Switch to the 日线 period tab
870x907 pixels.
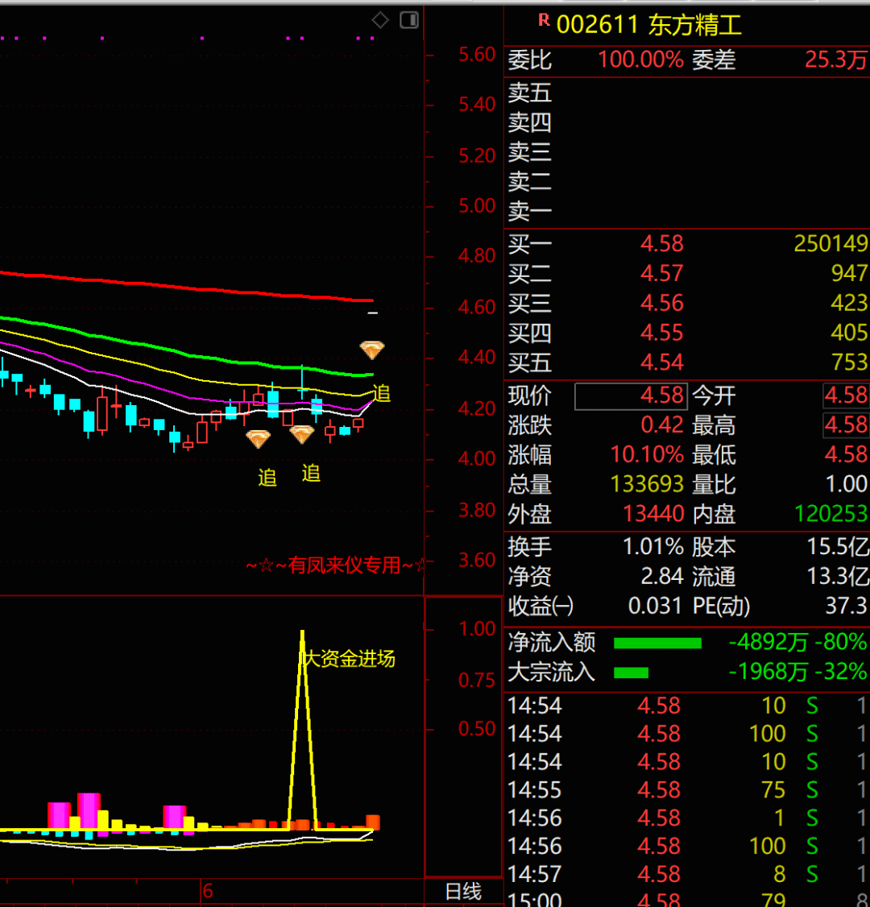coord(463,891)
